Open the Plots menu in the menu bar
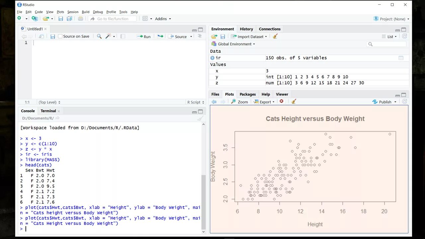 [60, 12]
